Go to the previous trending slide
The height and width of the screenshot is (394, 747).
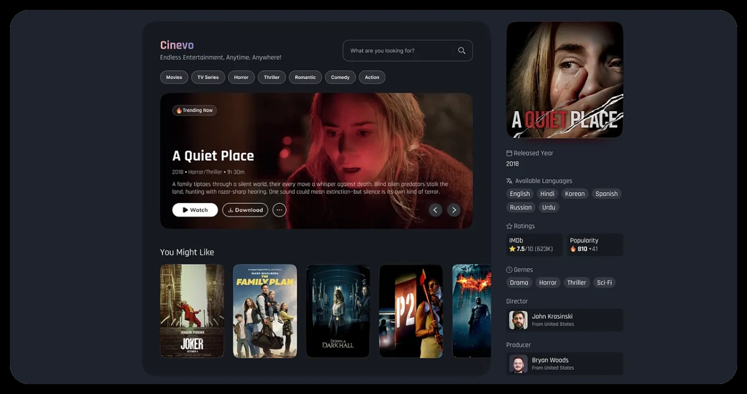point(435,210)
